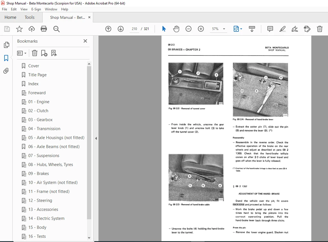Upload the file to cloud storage

pyautogui.click(x=32, y=29)
